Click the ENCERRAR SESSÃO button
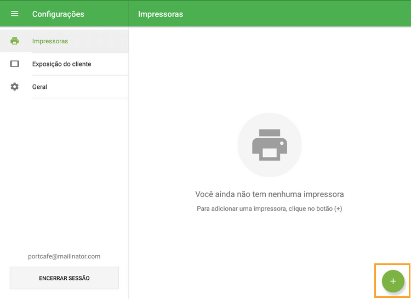The width and height of the screenshot is (411, 299). (64, 278)
